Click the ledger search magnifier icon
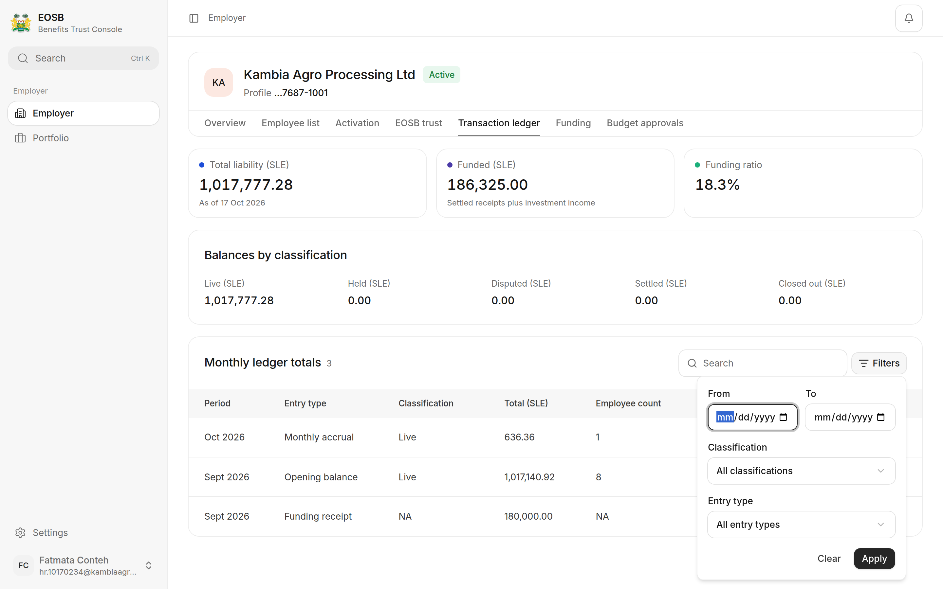This screenshot has height=589, width=943. (692, 363)
